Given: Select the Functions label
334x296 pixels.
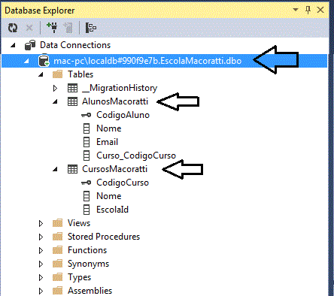Looking at the screenshot, I should pyautogui.click(x=87, y=250).
